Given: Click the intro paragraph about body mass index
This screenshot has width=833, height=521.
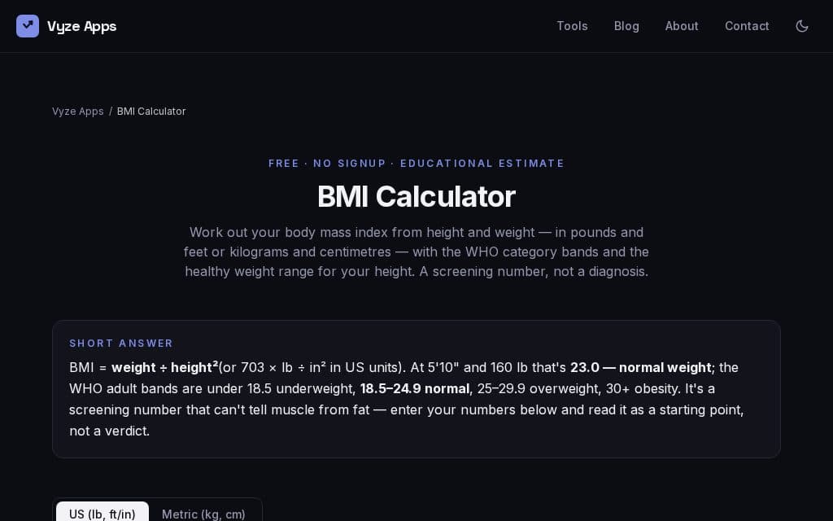Looking at the screenshot, I should [x=416, y=252].
